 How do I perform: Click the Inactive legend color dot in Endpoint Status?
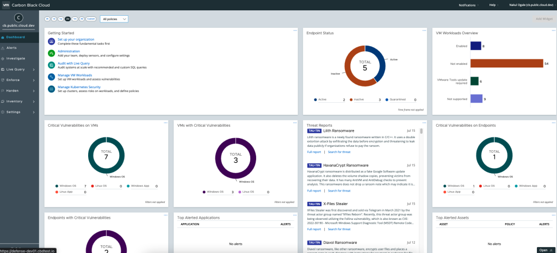click(x=351, y=100)
